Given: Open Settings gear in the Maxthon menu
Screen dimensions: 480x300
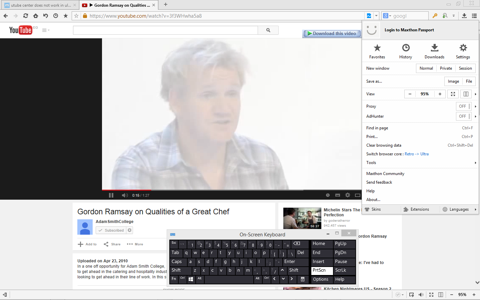Looking at the screenshot, I should [463, 52].
